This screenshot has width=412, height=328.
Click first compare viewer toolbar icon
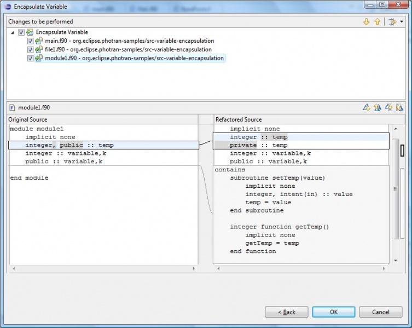367,107
